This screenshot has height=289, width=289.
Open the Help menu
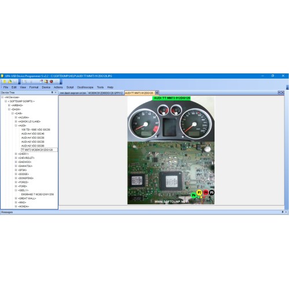[110, 87]
